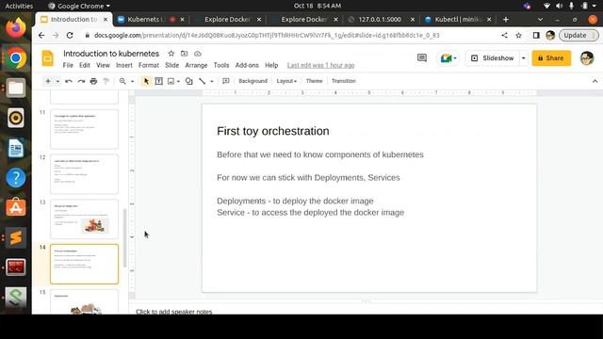Redo last action
Viewport: 603px width, 339px height.
81,81
